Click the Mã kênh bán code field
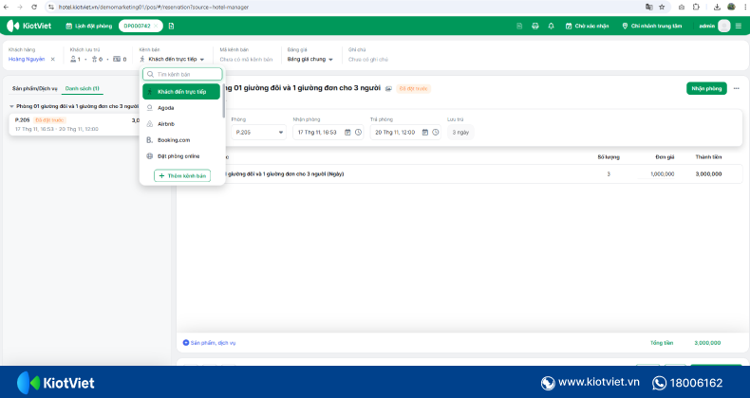 (x=246, y=60)
